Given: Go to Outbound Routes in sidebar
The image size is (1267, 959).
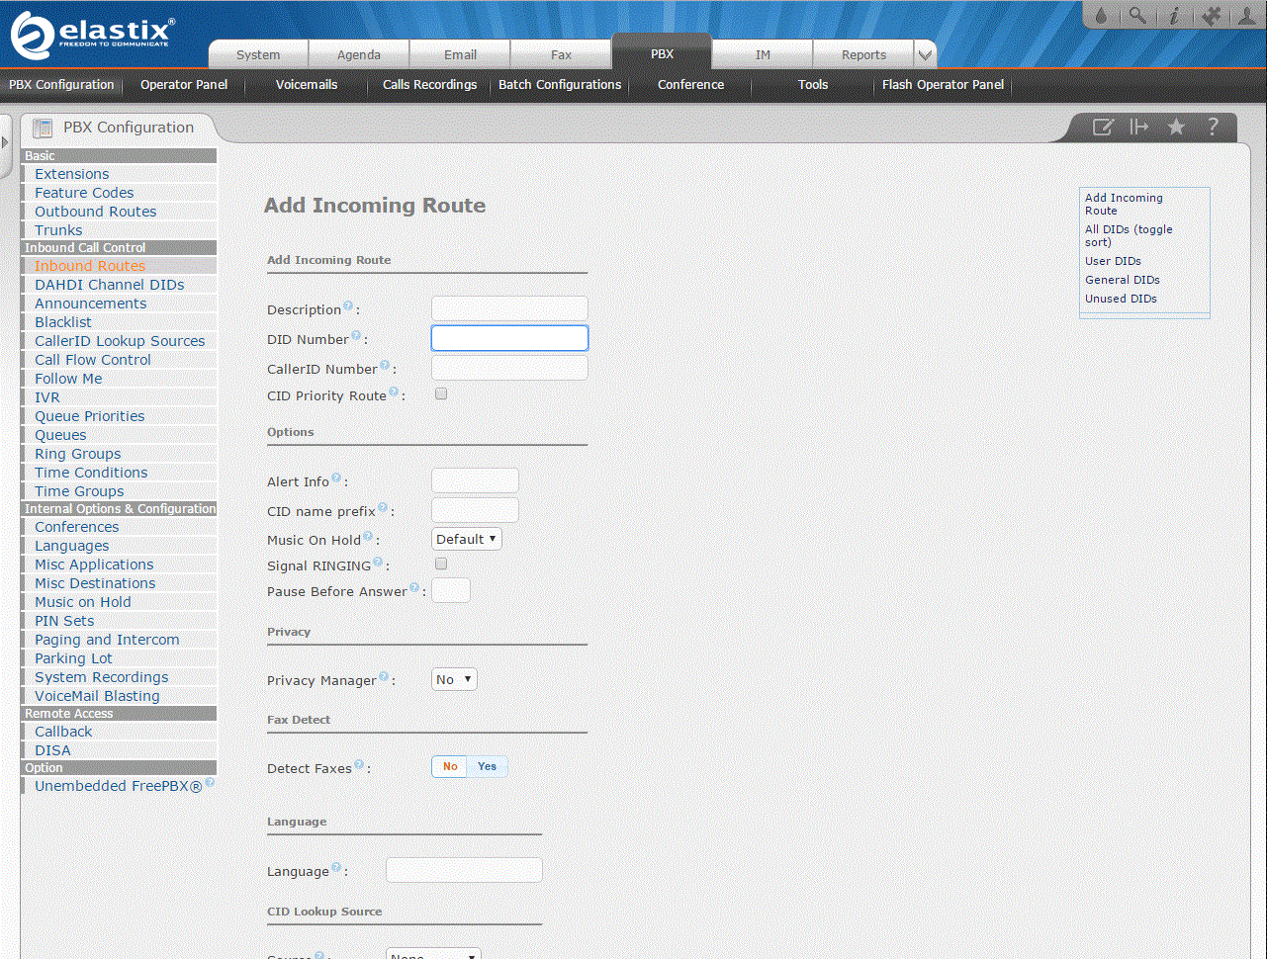Looking at the screenshot, I should 96,212.
